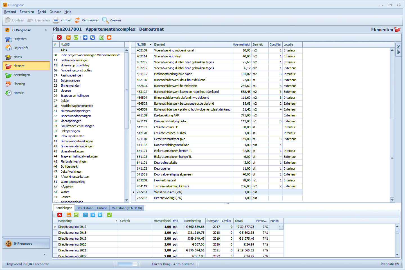
Task: Open the Ga naar menu
Action: pyautogui.click(x=55, y=12)
